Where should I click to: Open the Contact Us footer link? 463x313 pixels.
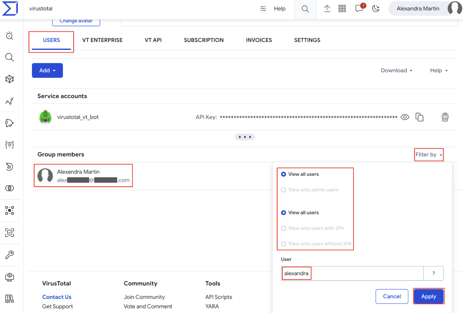57,297
